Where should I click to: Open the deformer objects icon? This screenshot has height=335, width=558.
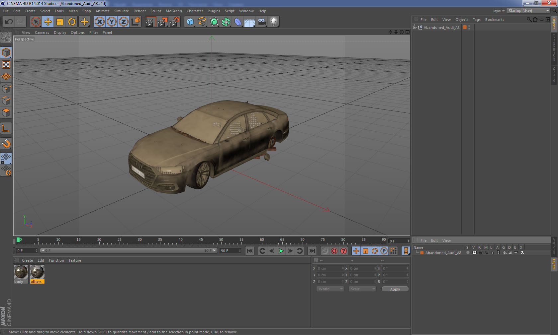tap(238, 22)
